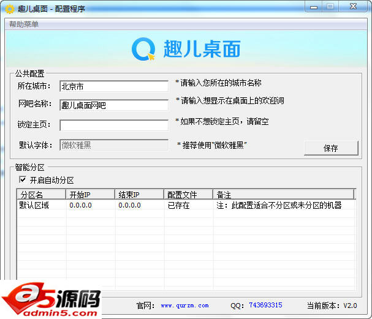372x319 pixels.
Task: Open the 帮助菜单 menu
Action: [24, 24]
